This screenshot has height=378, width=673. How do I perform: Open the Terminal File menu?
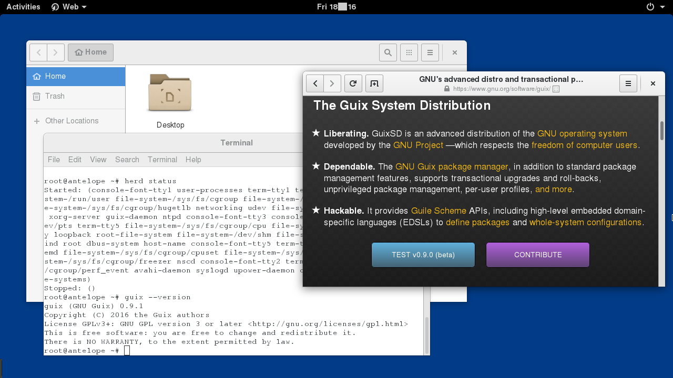pyautogui.click(x=54, y=160)
